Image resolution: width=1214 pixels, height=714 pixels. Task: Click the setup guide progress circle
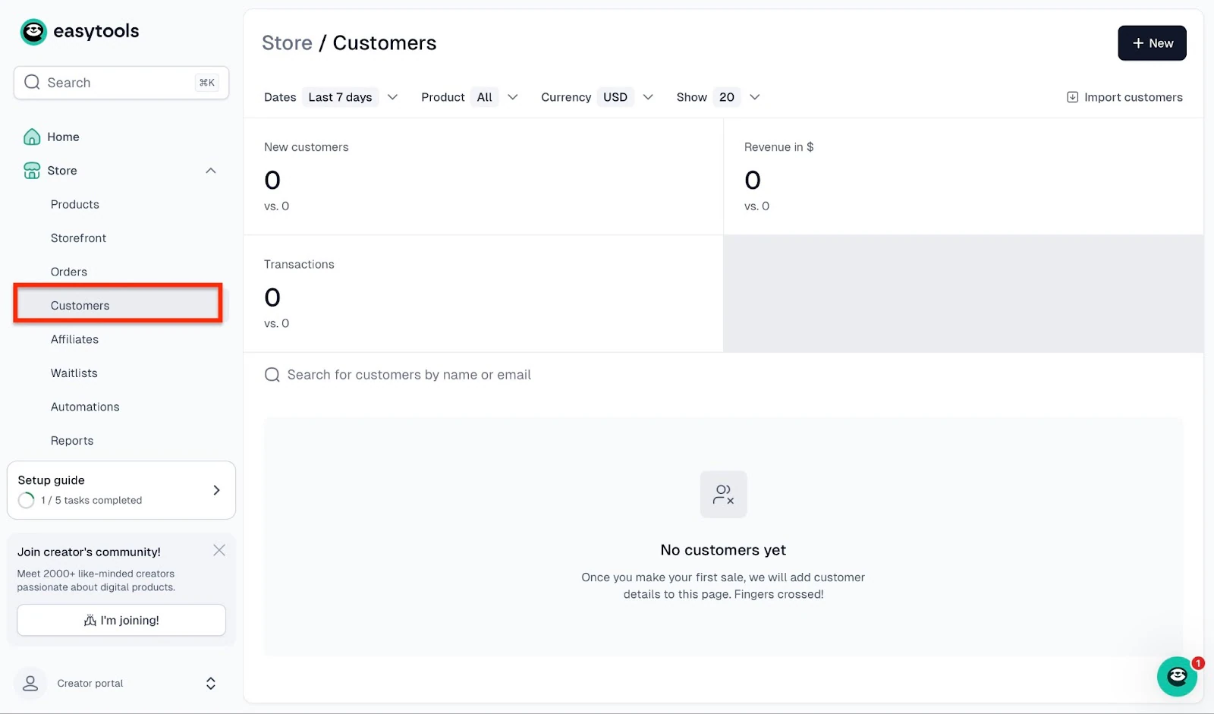click(x=27, y=500)
